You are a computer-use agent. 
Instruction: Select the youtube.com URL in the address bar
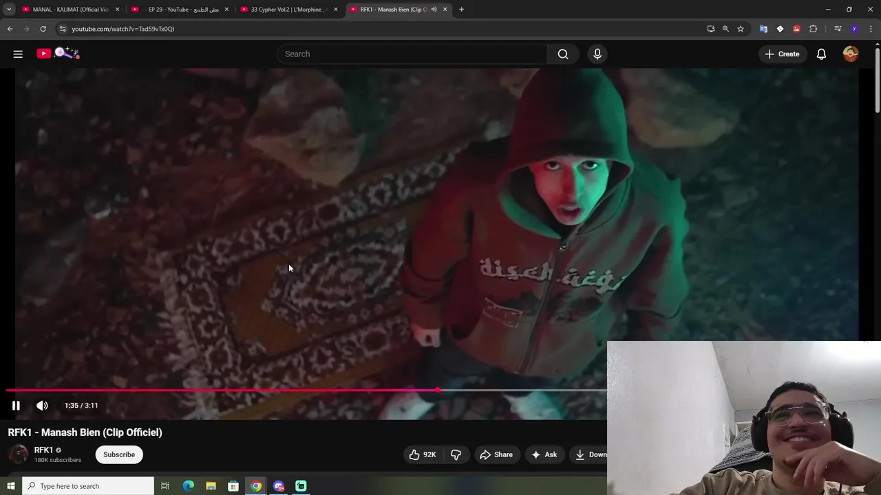(x=123, y=29)
